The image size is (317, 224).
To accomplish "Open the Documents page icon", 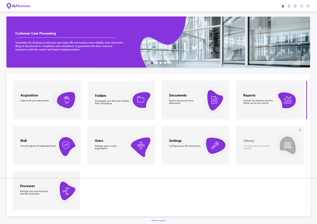I will click(215, 100).
